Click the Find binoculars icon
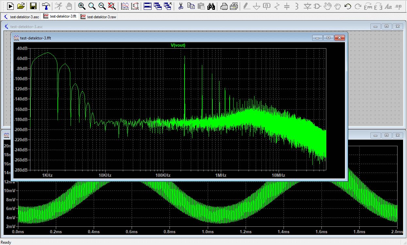 (x=211, y=6)
